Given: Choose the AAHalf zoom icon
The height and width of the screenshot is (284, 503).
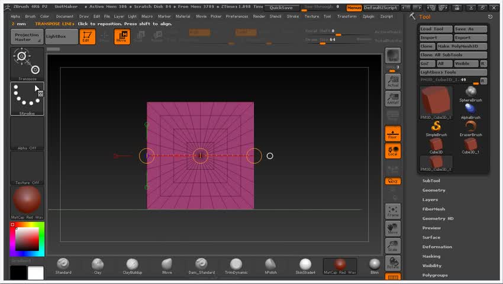Looking at the screenshot, I should pos(392,99).
